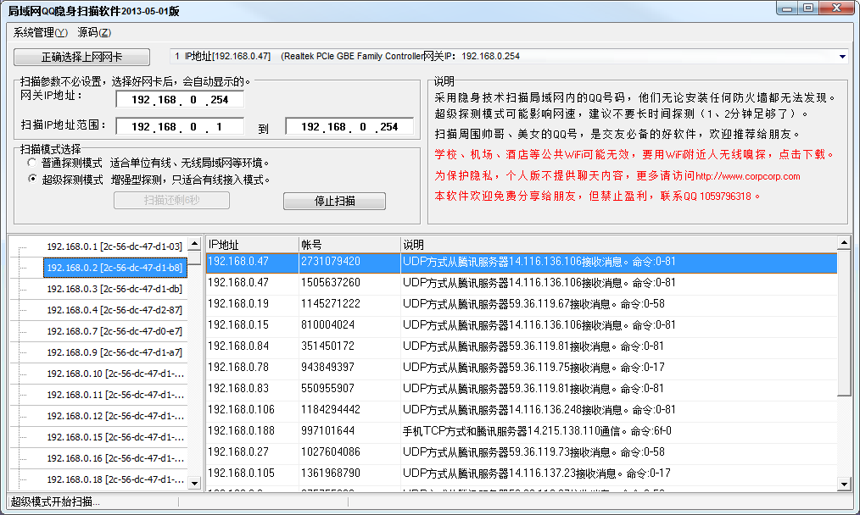Click the tree list scrollbar thumb
The image size is (860, 515).
[x=194, y=257]
